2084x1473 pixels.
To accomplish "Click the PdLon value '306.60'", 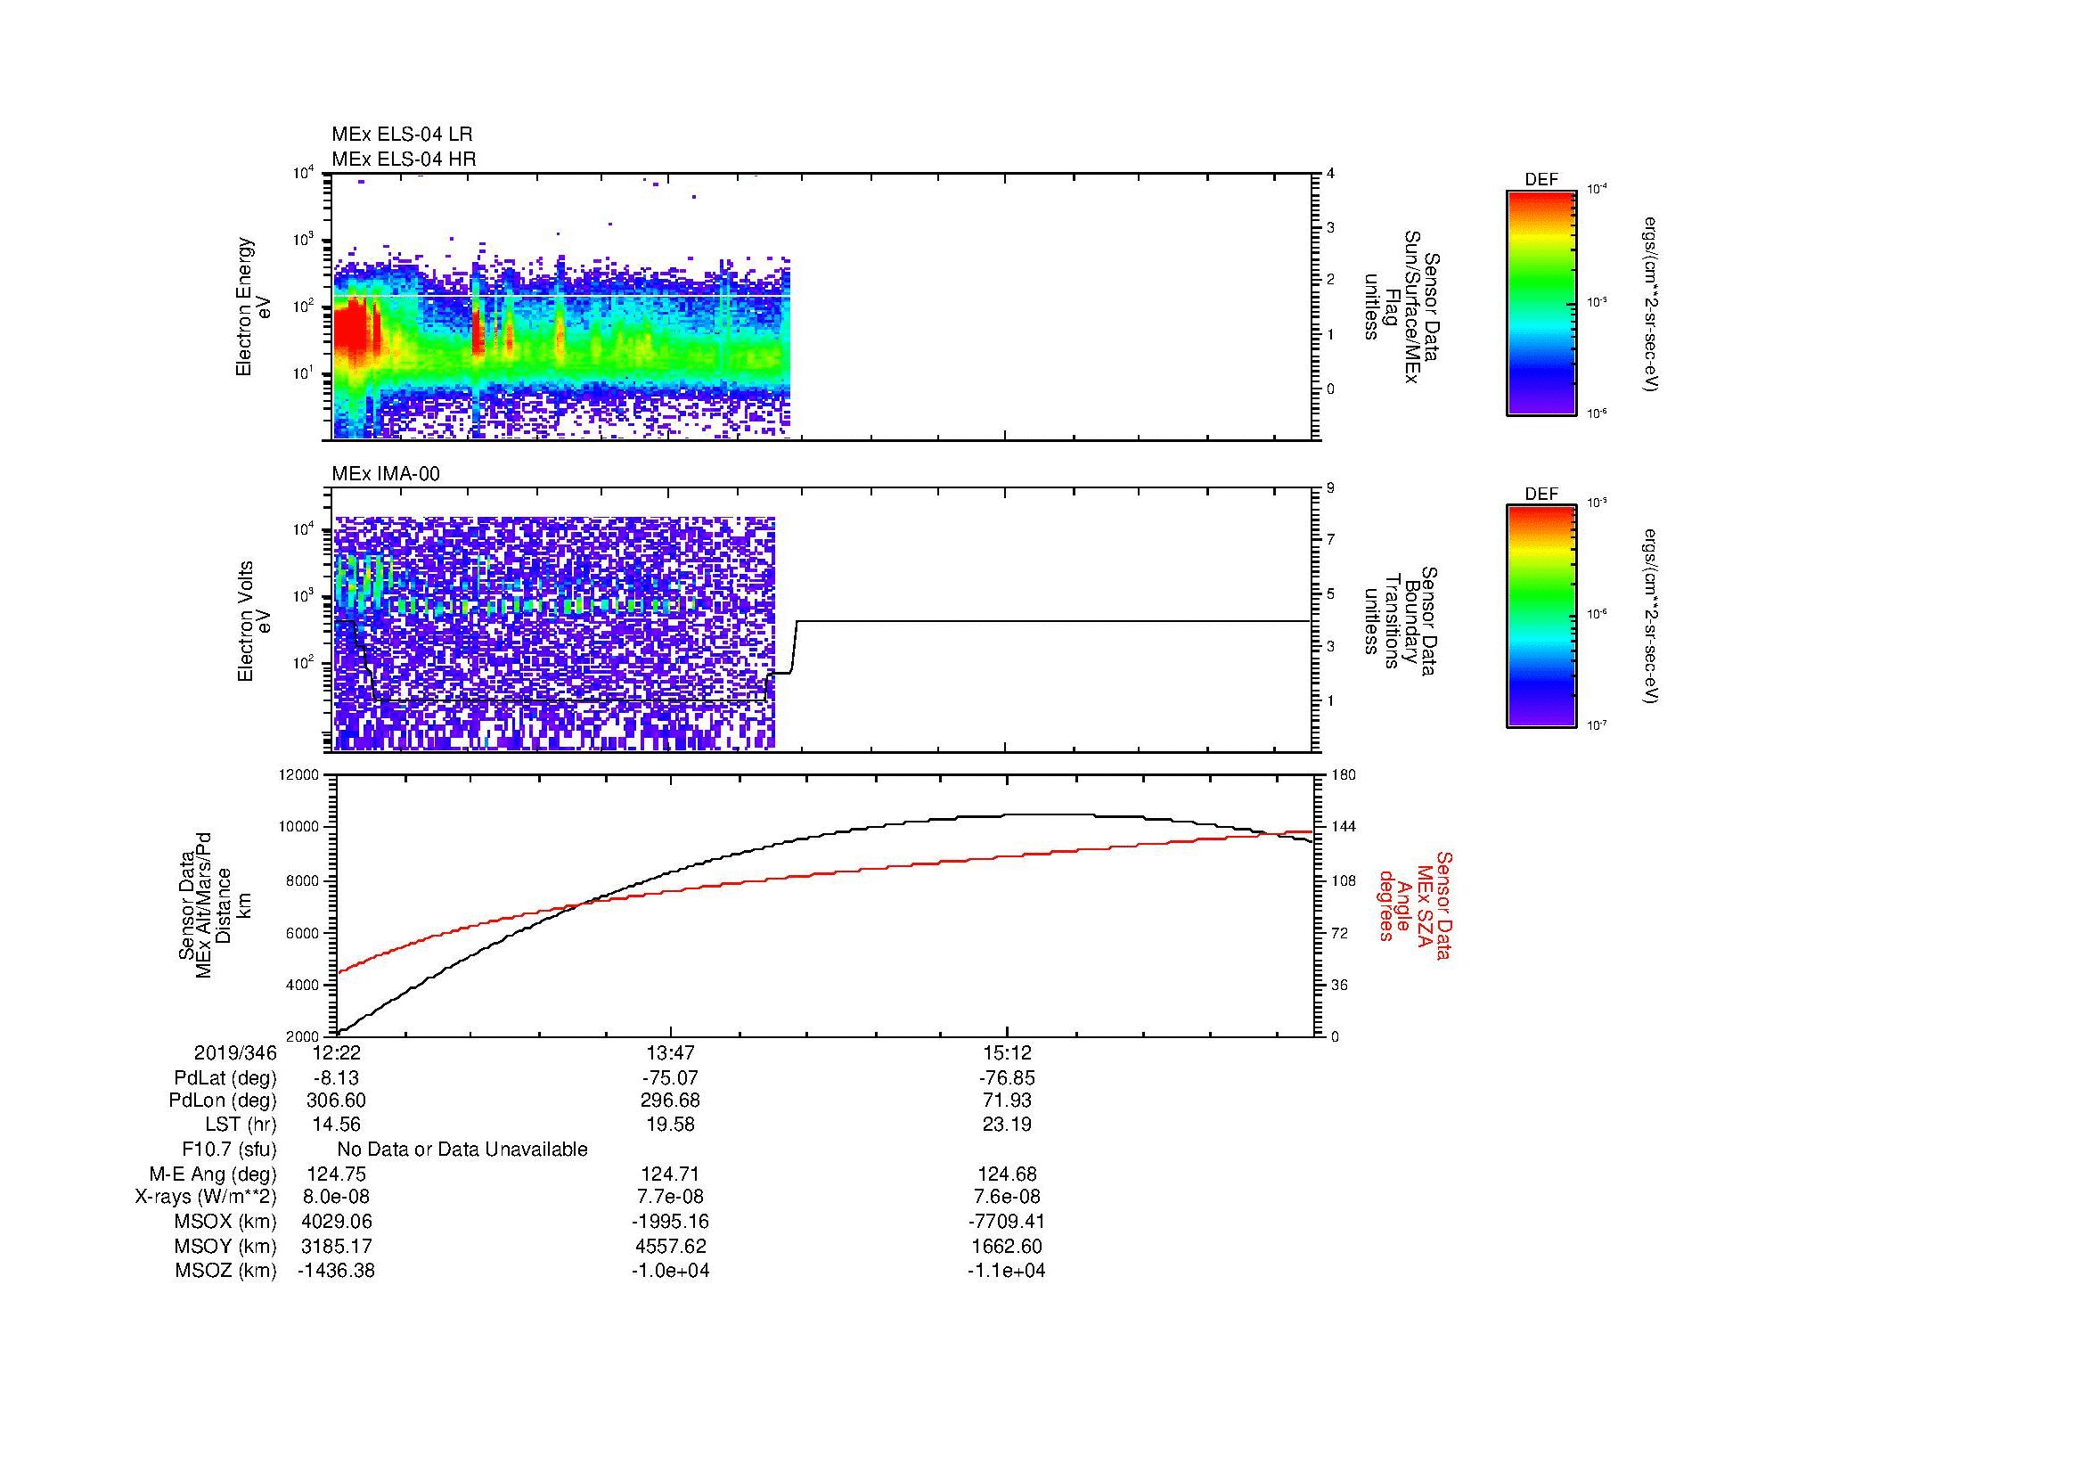I will pos(336,1101).
